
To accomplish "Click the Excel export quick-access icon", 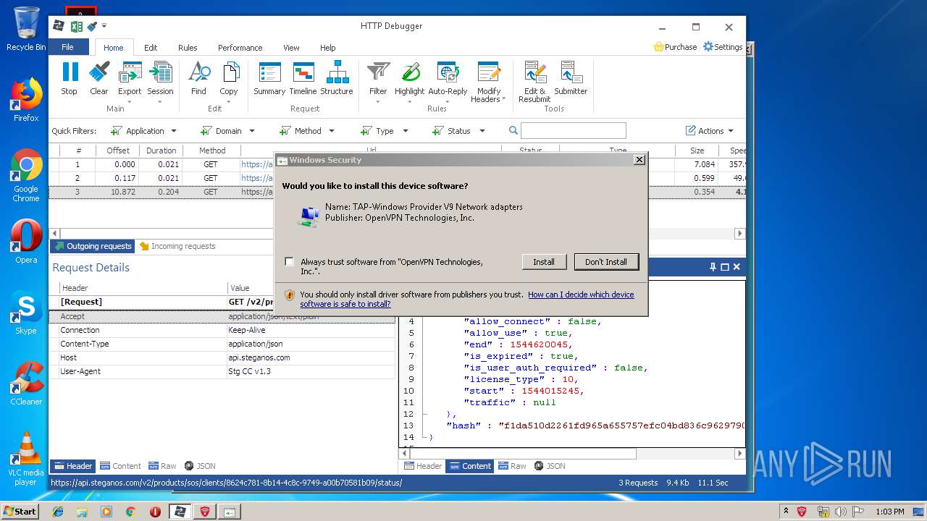I will [x=76, y=26].
